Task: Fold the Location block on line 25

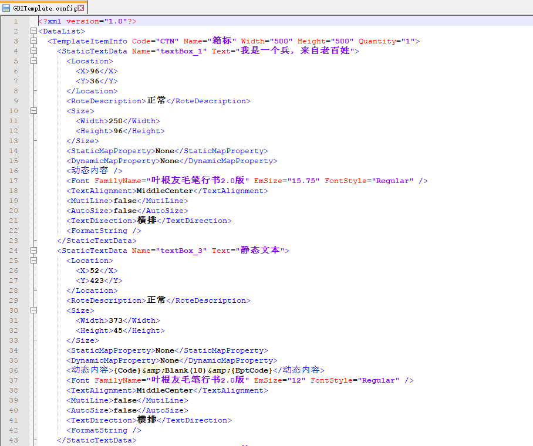Action: point(33,261)
